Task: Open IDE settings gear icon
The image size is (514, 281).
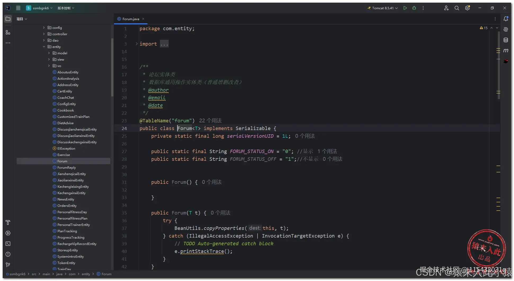Action: [x=467, y=8]
